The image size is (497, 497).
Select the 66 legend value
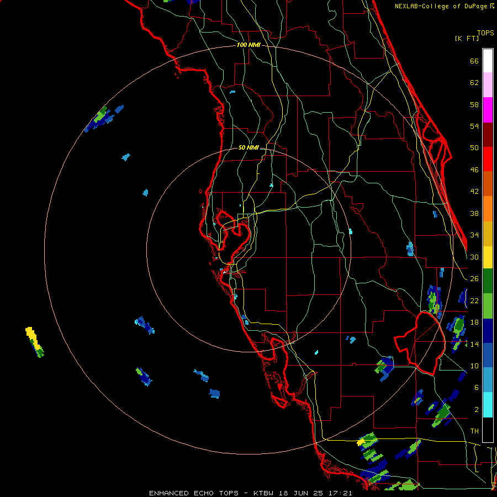coord(474,61)
